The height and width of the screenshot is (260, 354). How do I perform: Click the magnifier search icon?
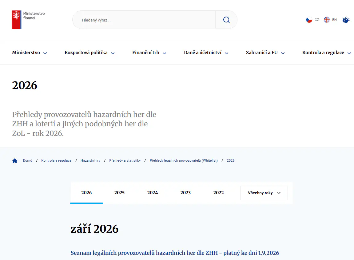click(x=226, y=20)
